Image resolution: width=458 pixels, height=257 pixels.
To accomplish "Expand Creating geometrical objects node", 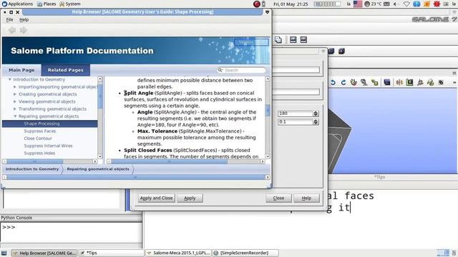I will [x=15, y=94].
